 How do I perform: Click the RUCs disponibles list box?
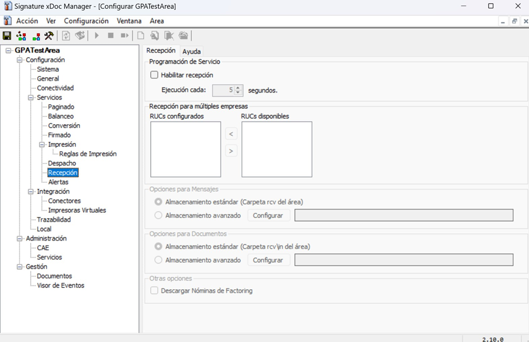[277, 149]
